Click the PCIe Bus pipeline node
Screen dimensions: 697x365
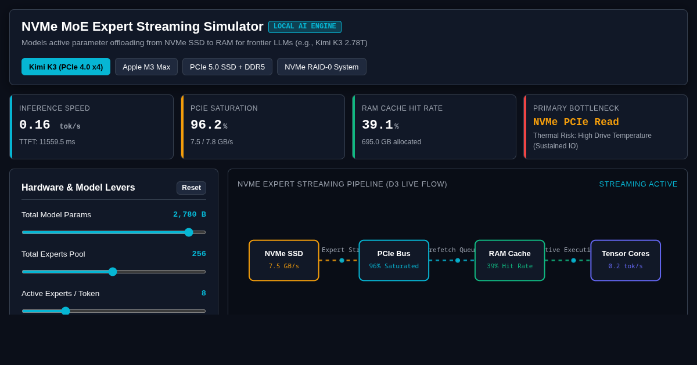point(394,261)
